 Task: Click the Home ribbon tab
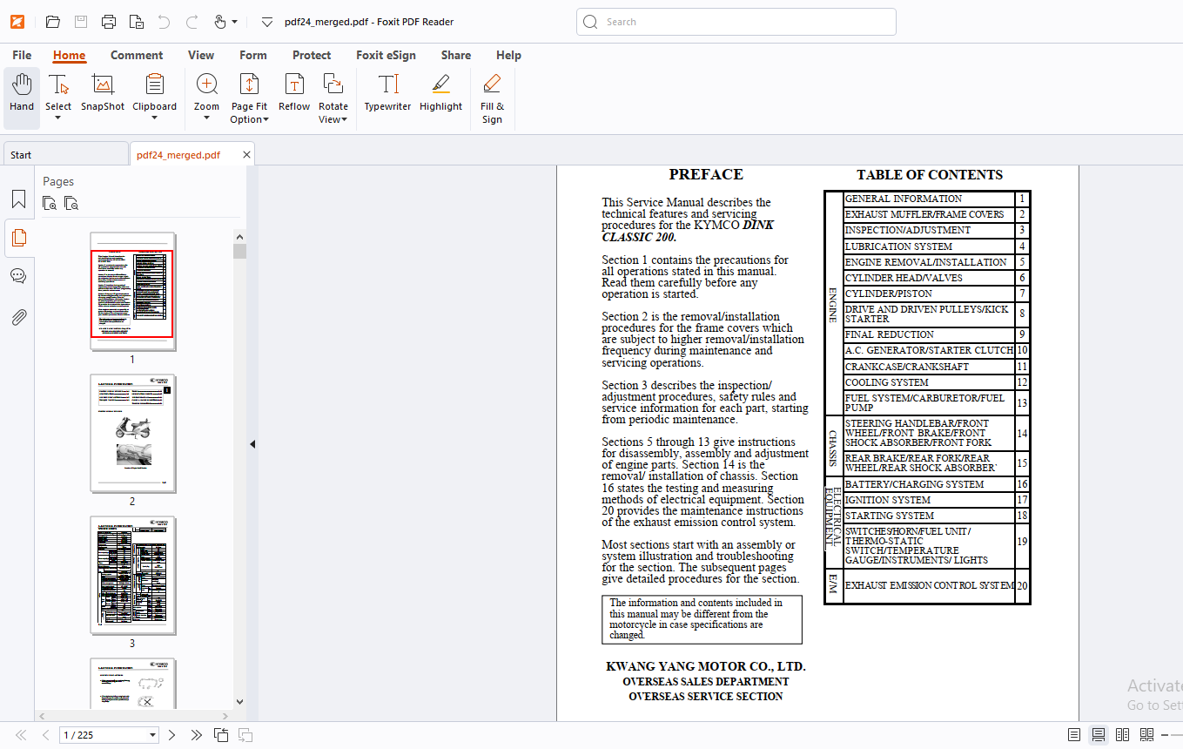pyautogui.click(x=69, y=55)
